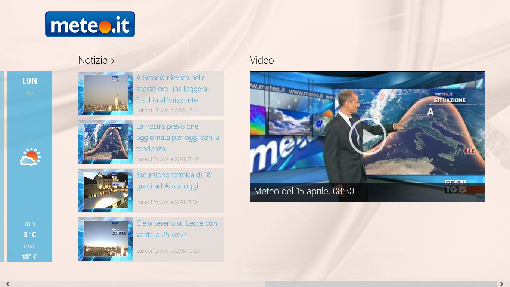Click the horizontal scrollbar thumb

381,284
